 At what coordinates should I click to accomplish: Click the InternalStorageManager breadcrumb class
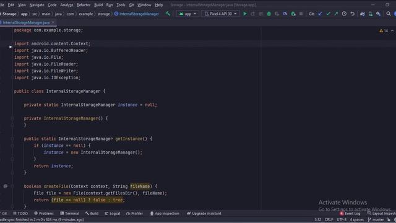tap(137, 14)
